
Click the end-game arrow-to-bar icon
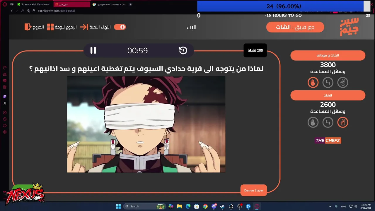point(84,27)
